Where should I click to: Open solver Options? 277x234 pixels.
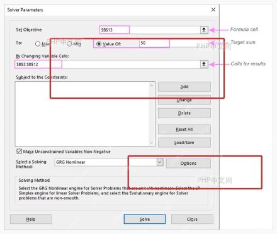click(188, 163)
